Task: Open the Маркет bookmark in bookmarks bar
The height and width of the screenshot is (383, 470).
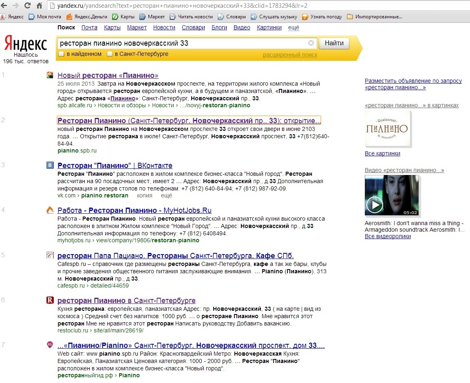Action: point(152,17)
